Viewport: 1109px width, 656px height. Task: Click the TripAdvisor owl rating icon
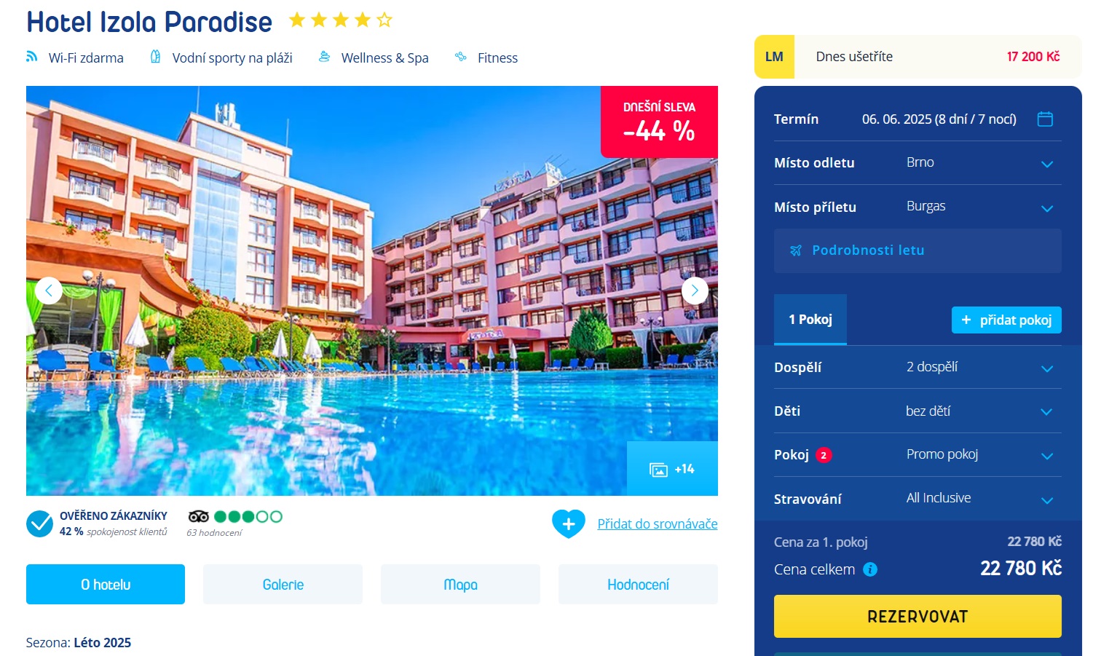click(199, 516)
